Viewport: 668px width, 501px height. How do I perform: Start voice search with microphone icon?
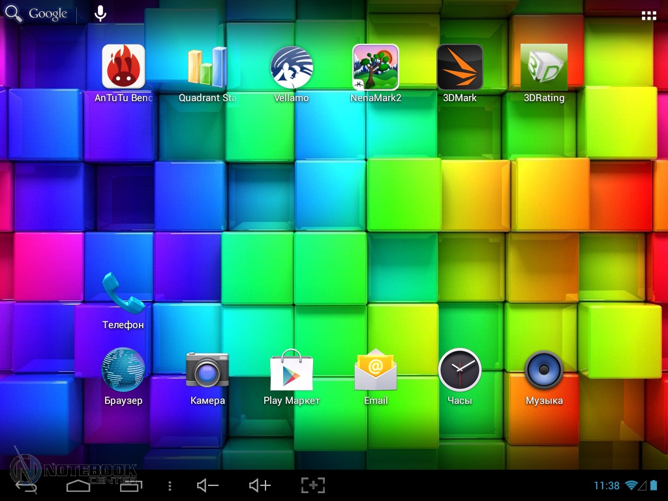(100, 14)
